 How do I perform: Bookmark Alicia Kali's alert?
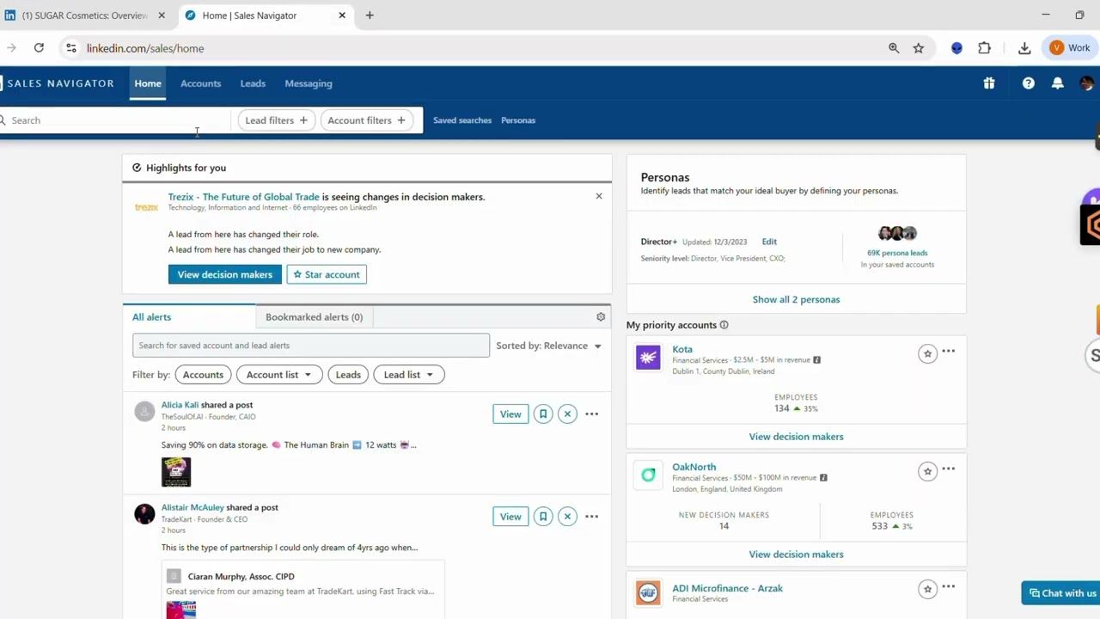tap(543, 414)
